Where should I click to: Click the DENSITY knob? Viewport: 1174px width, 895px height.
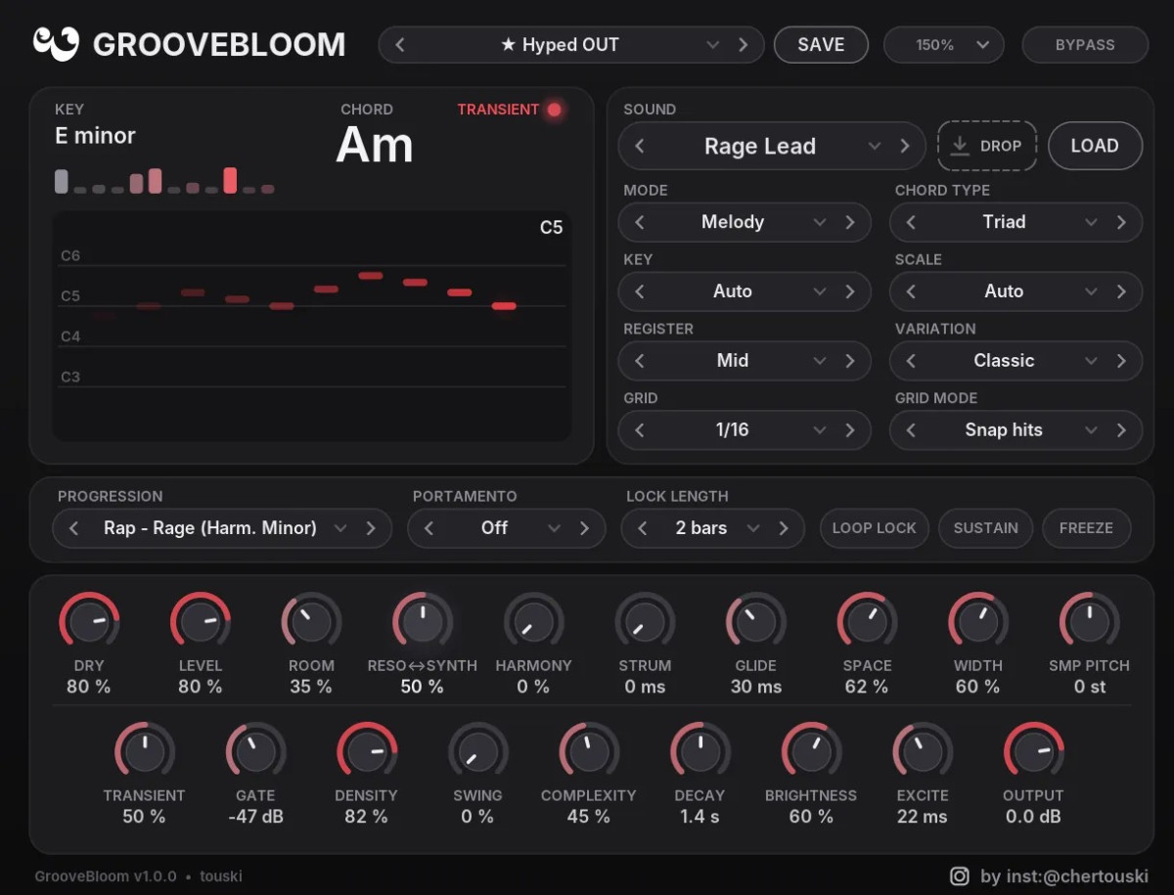[367, 752]
